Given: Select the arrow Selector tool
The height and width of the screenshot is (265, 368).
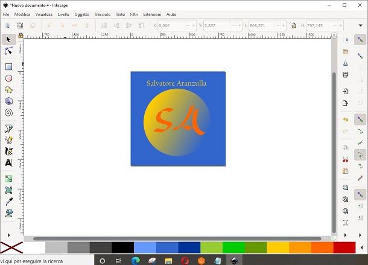Looking at the screenshot, I should click(8, 39).
